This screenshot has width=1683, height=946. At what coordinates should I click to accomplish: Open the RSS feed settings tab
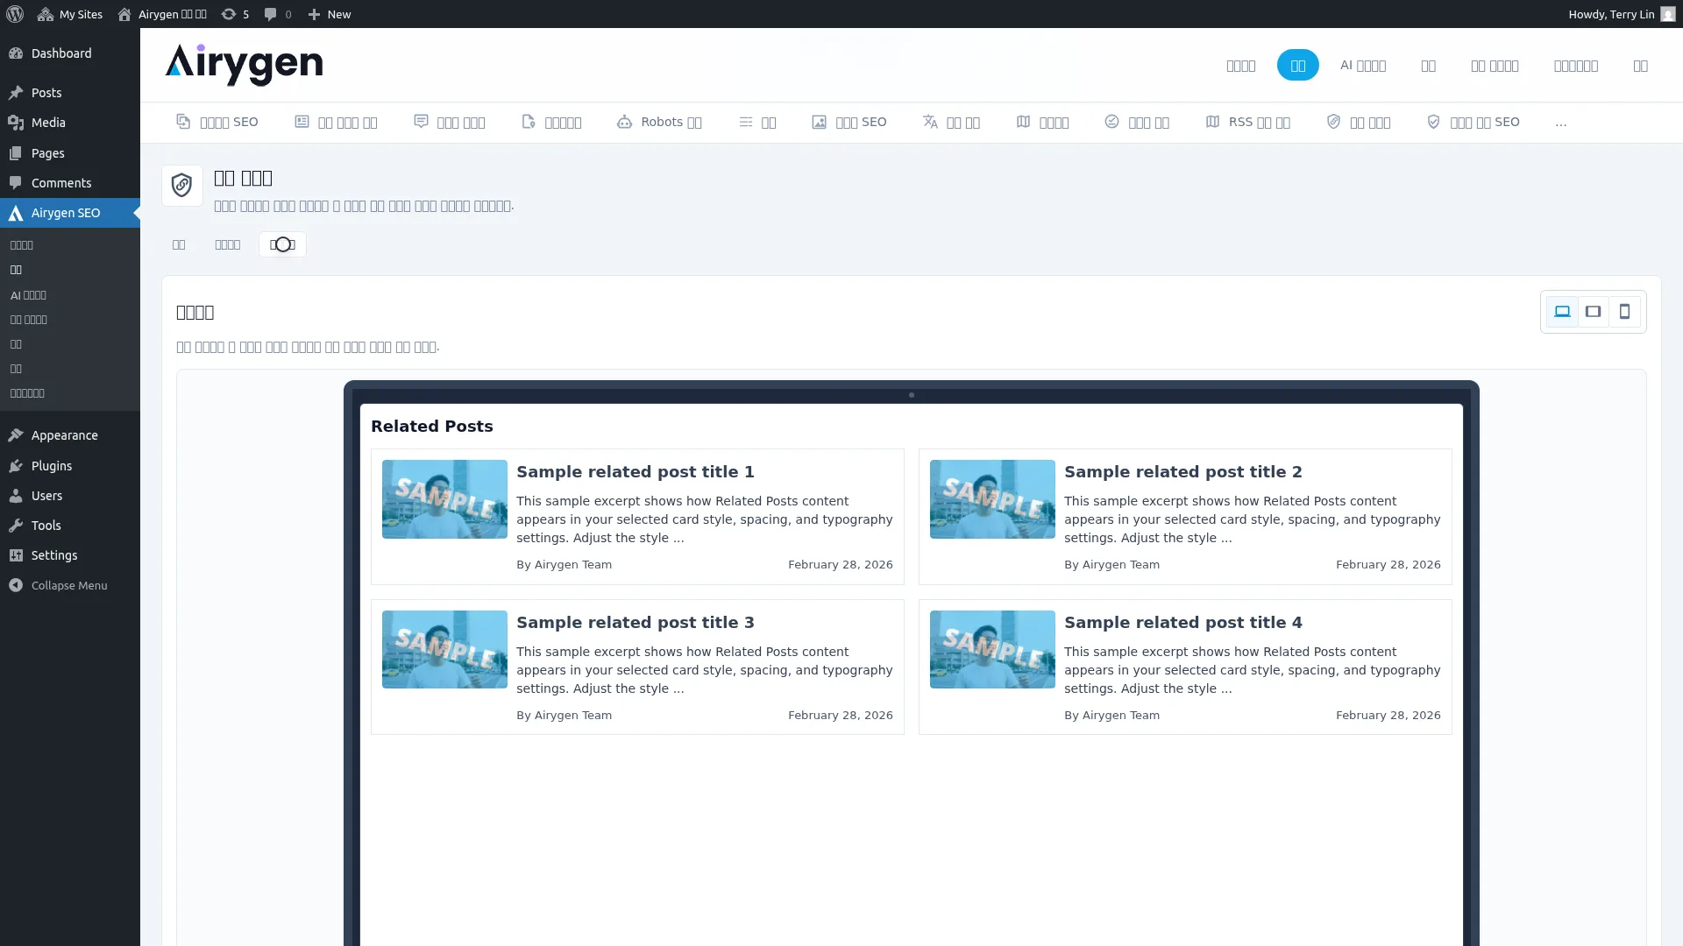click(1247, 122)
